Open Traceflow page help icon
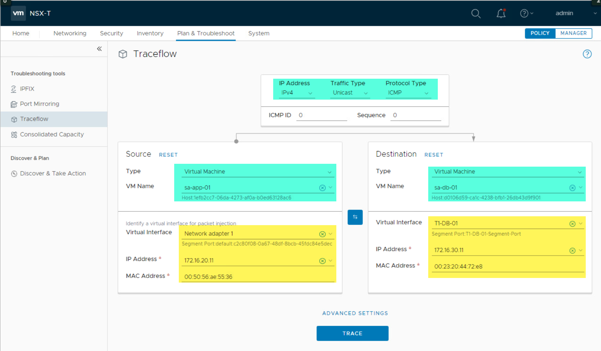 point(587,54)
